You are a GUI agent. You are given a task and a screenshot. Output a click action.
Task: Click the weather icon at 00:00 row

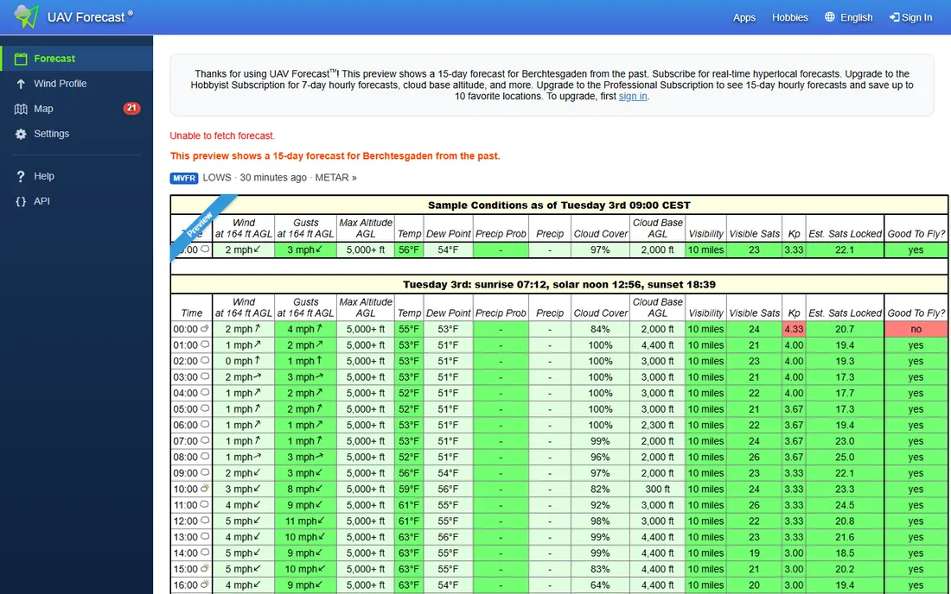[204, 329]
